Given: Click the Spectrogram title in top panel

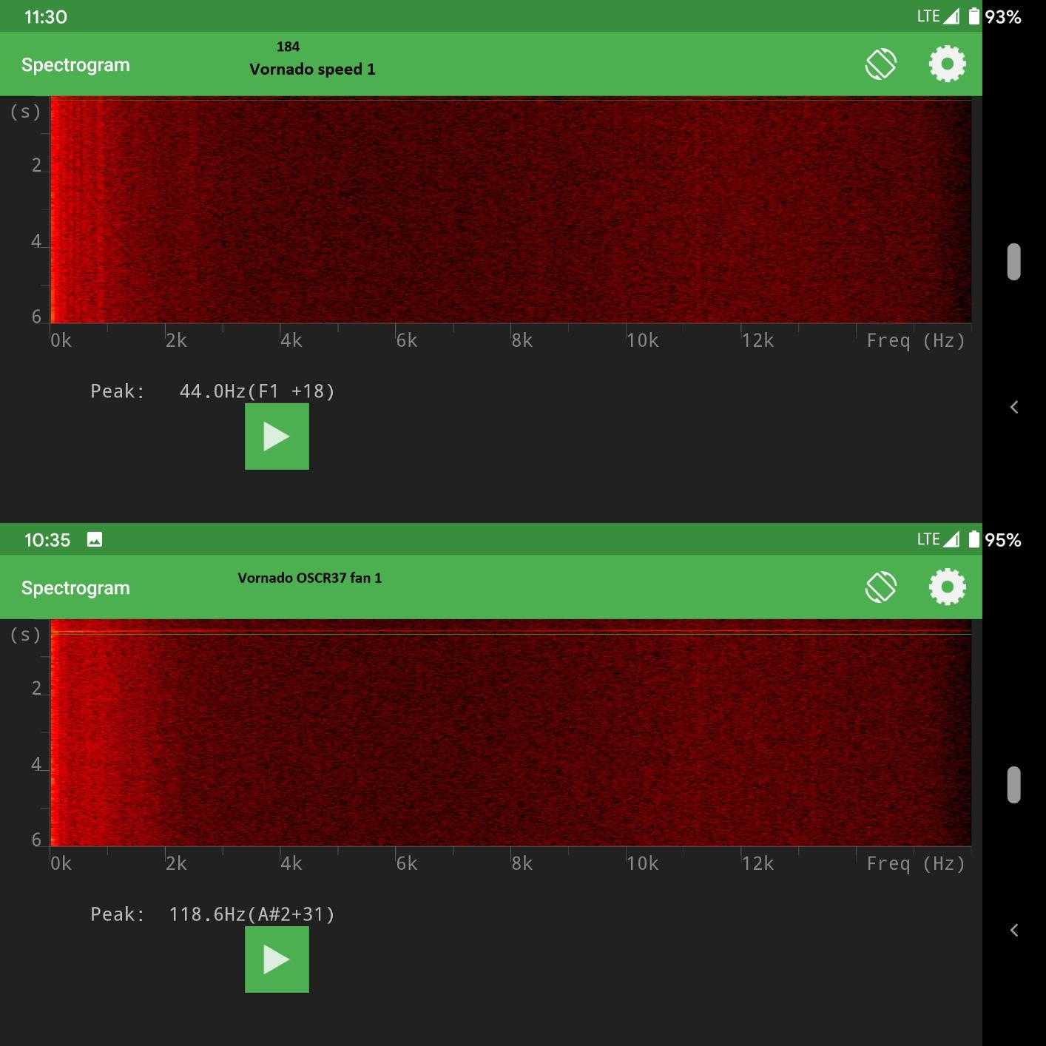Looking at the screenshot, I should 75,65.
